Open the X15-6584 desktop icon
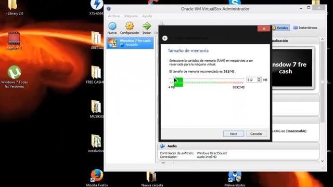333x187 pixels. pos(96,8)
